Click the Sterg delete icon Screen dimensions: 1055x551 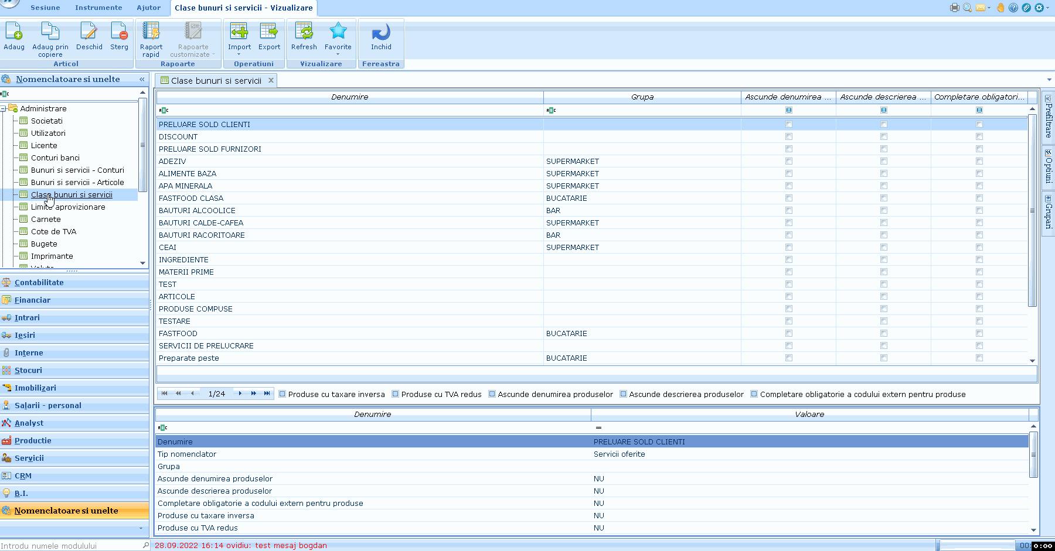coord(119,31)
